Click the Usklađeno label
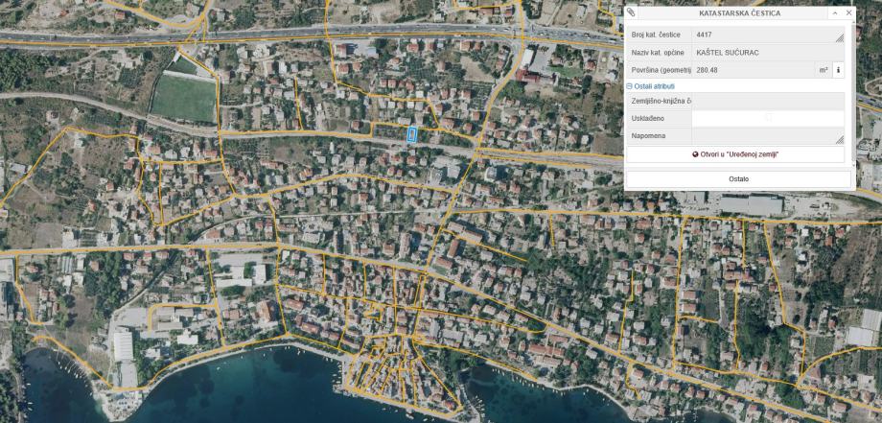This screenshot has width=882, height=423. [x=647, y=119]
